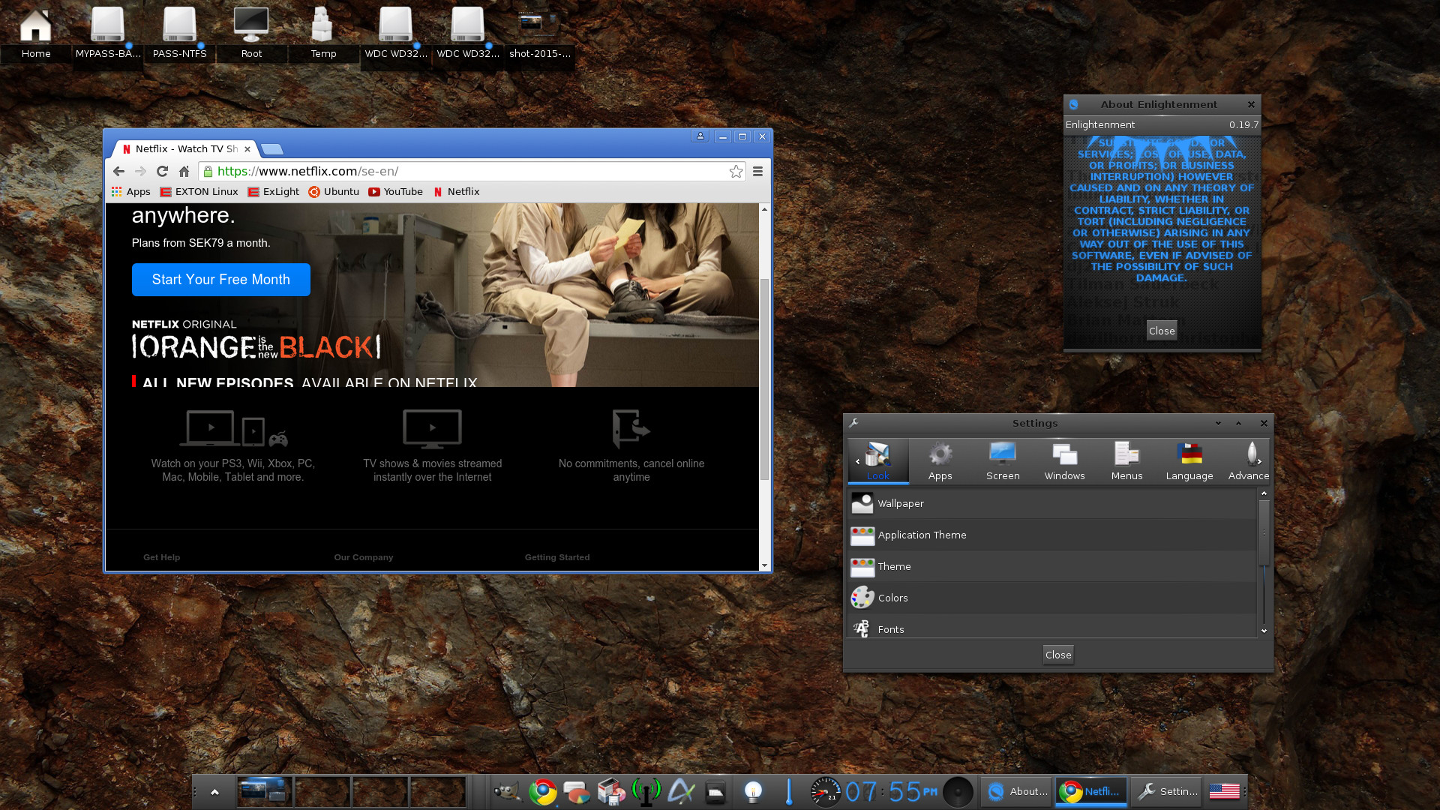This screenshot has height=810, width=1440.
Task: Click Start Your Free Month button
Action: tap(220, 279)
